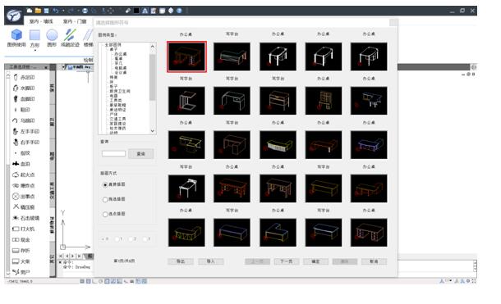Choose the third radio option under 插图方式
Viewport: 501px width, 304px height.
click(x=105, y=214)
